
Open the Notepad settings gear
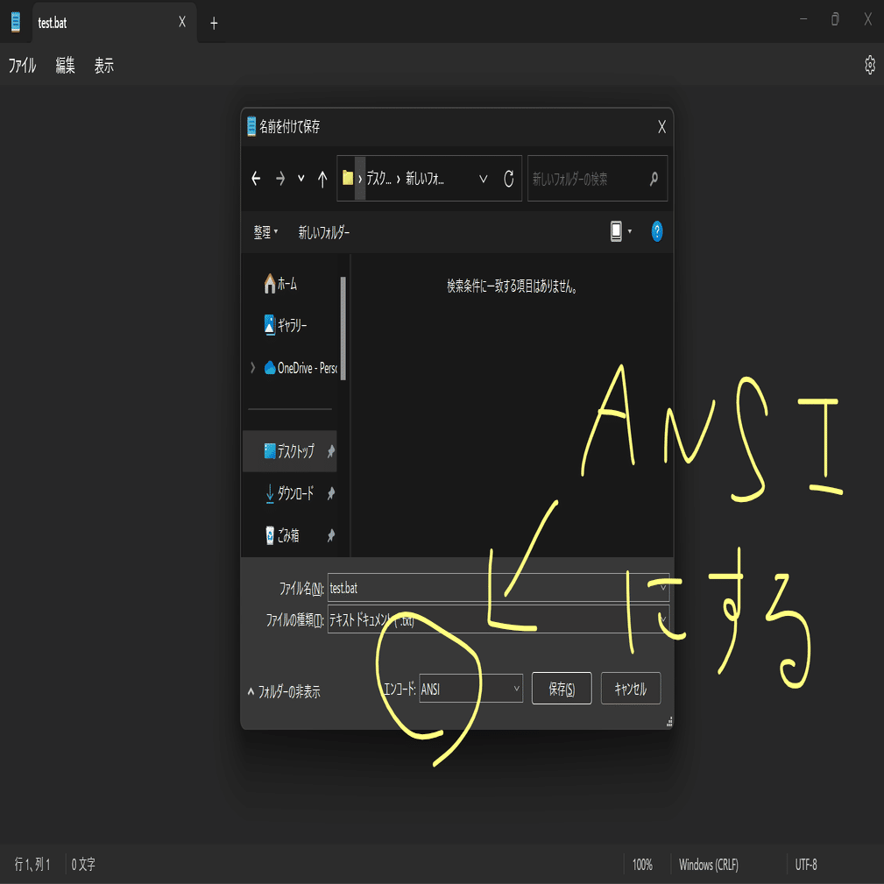[x=869, y=65]
